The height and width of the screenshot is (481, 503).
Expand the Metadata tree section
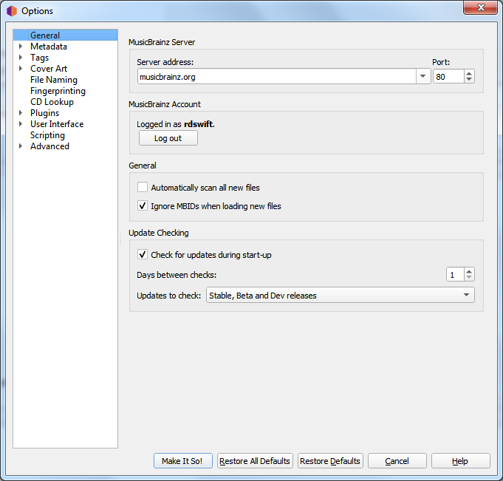[21, 47]
